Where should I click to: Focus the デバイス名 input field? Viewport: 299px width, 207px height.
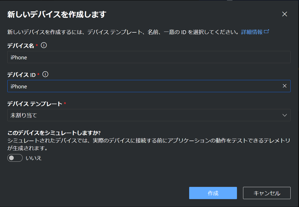(x=149, y=57)
